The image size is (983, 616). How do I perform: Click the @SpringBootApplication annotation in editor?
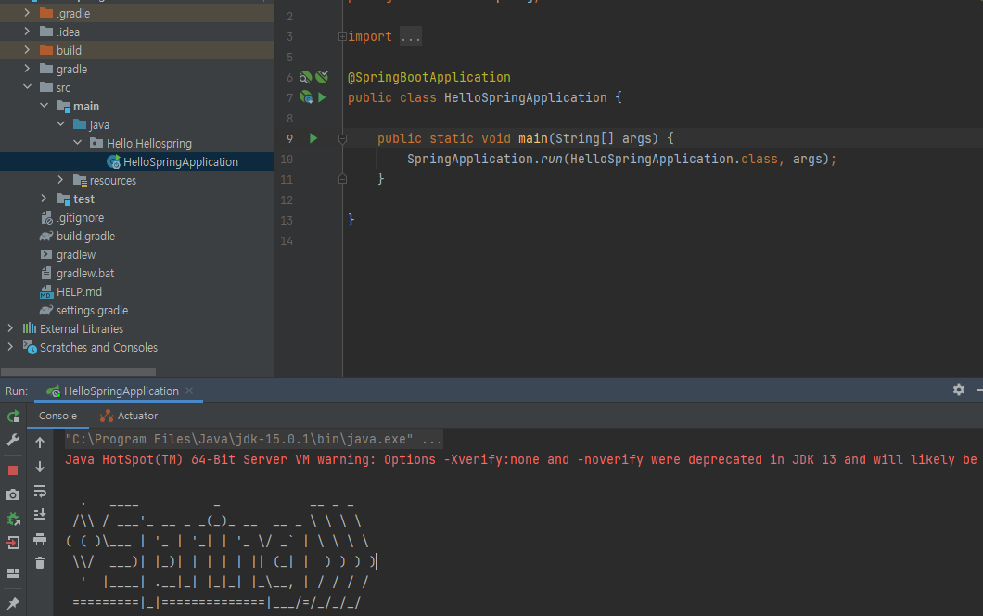pos(428,77)
